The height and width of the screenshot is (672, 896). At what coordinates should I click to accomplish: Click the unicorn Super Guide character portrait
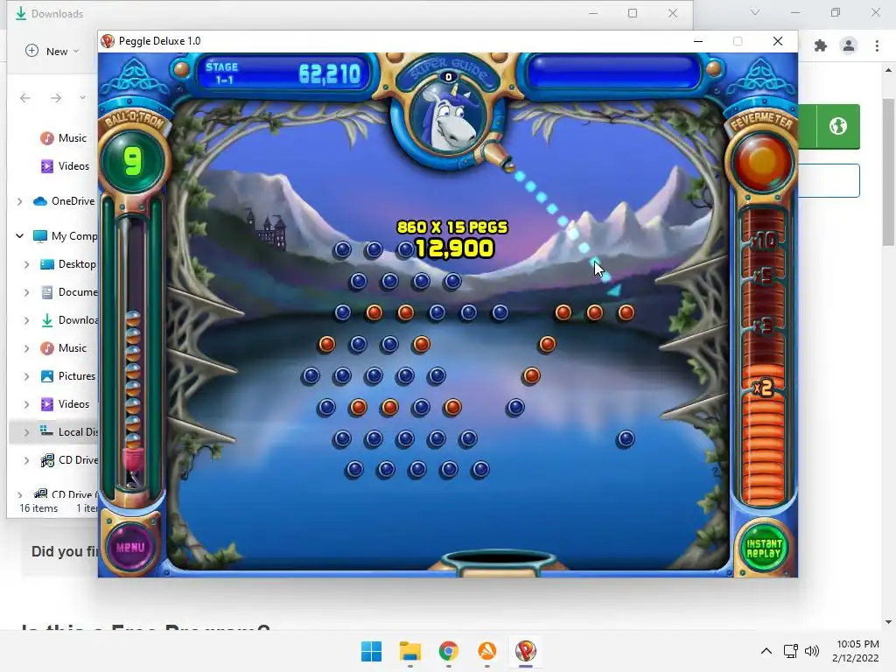point(449,118)
